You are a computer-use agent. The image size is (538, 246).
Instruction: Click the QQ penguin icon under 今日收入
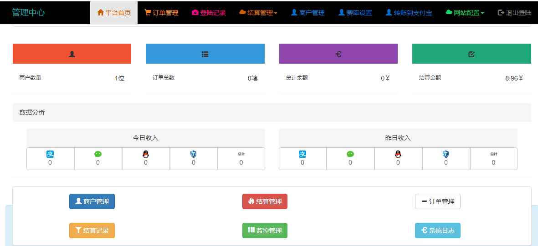(x=146, y=154)
